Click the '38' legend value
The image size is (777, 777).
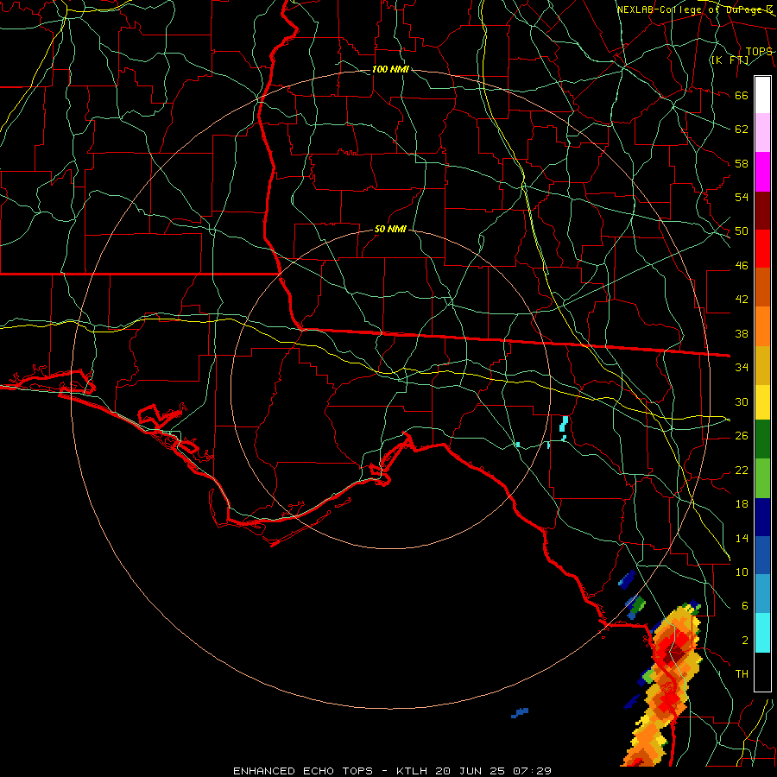(742, 333)
